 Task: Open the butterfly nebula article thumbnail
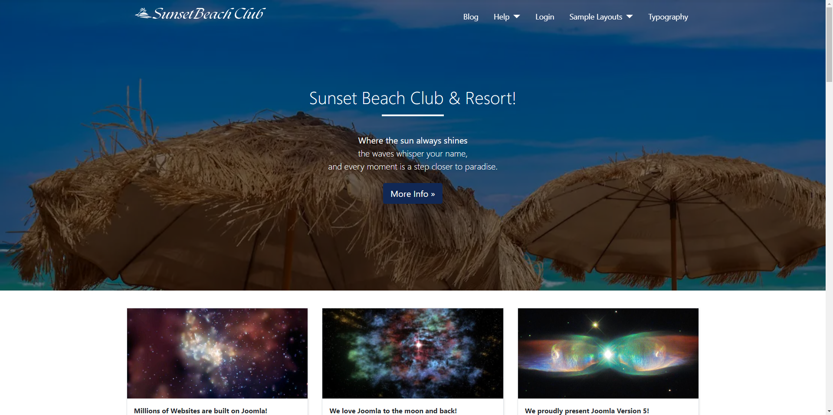click(x=608, y=353)
